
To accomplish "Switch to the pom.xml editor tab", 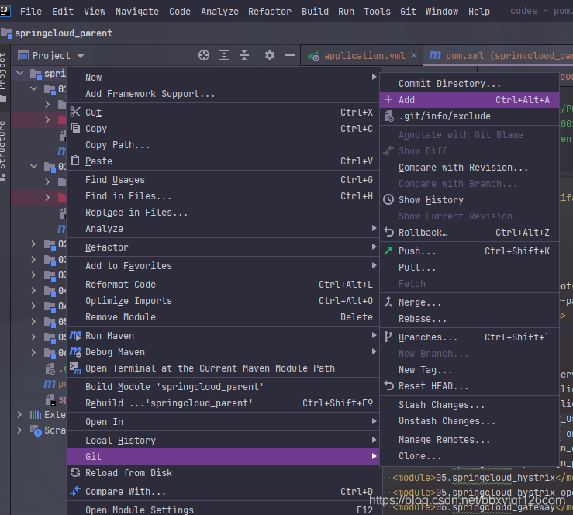I will [x=498, y=56].
